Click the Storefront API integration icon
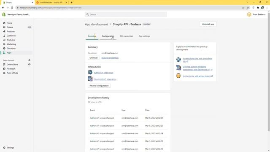The width and height of the screenshot is (270, 152). coord(90,79)
